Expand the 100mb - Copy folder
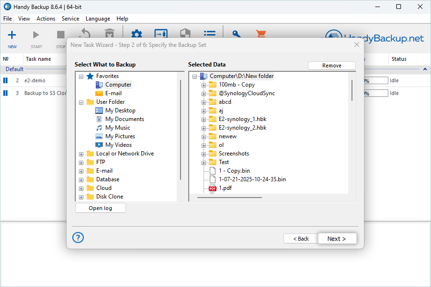Image resolution: width=431 pixels, height=287 pixels. coord(204,85)
